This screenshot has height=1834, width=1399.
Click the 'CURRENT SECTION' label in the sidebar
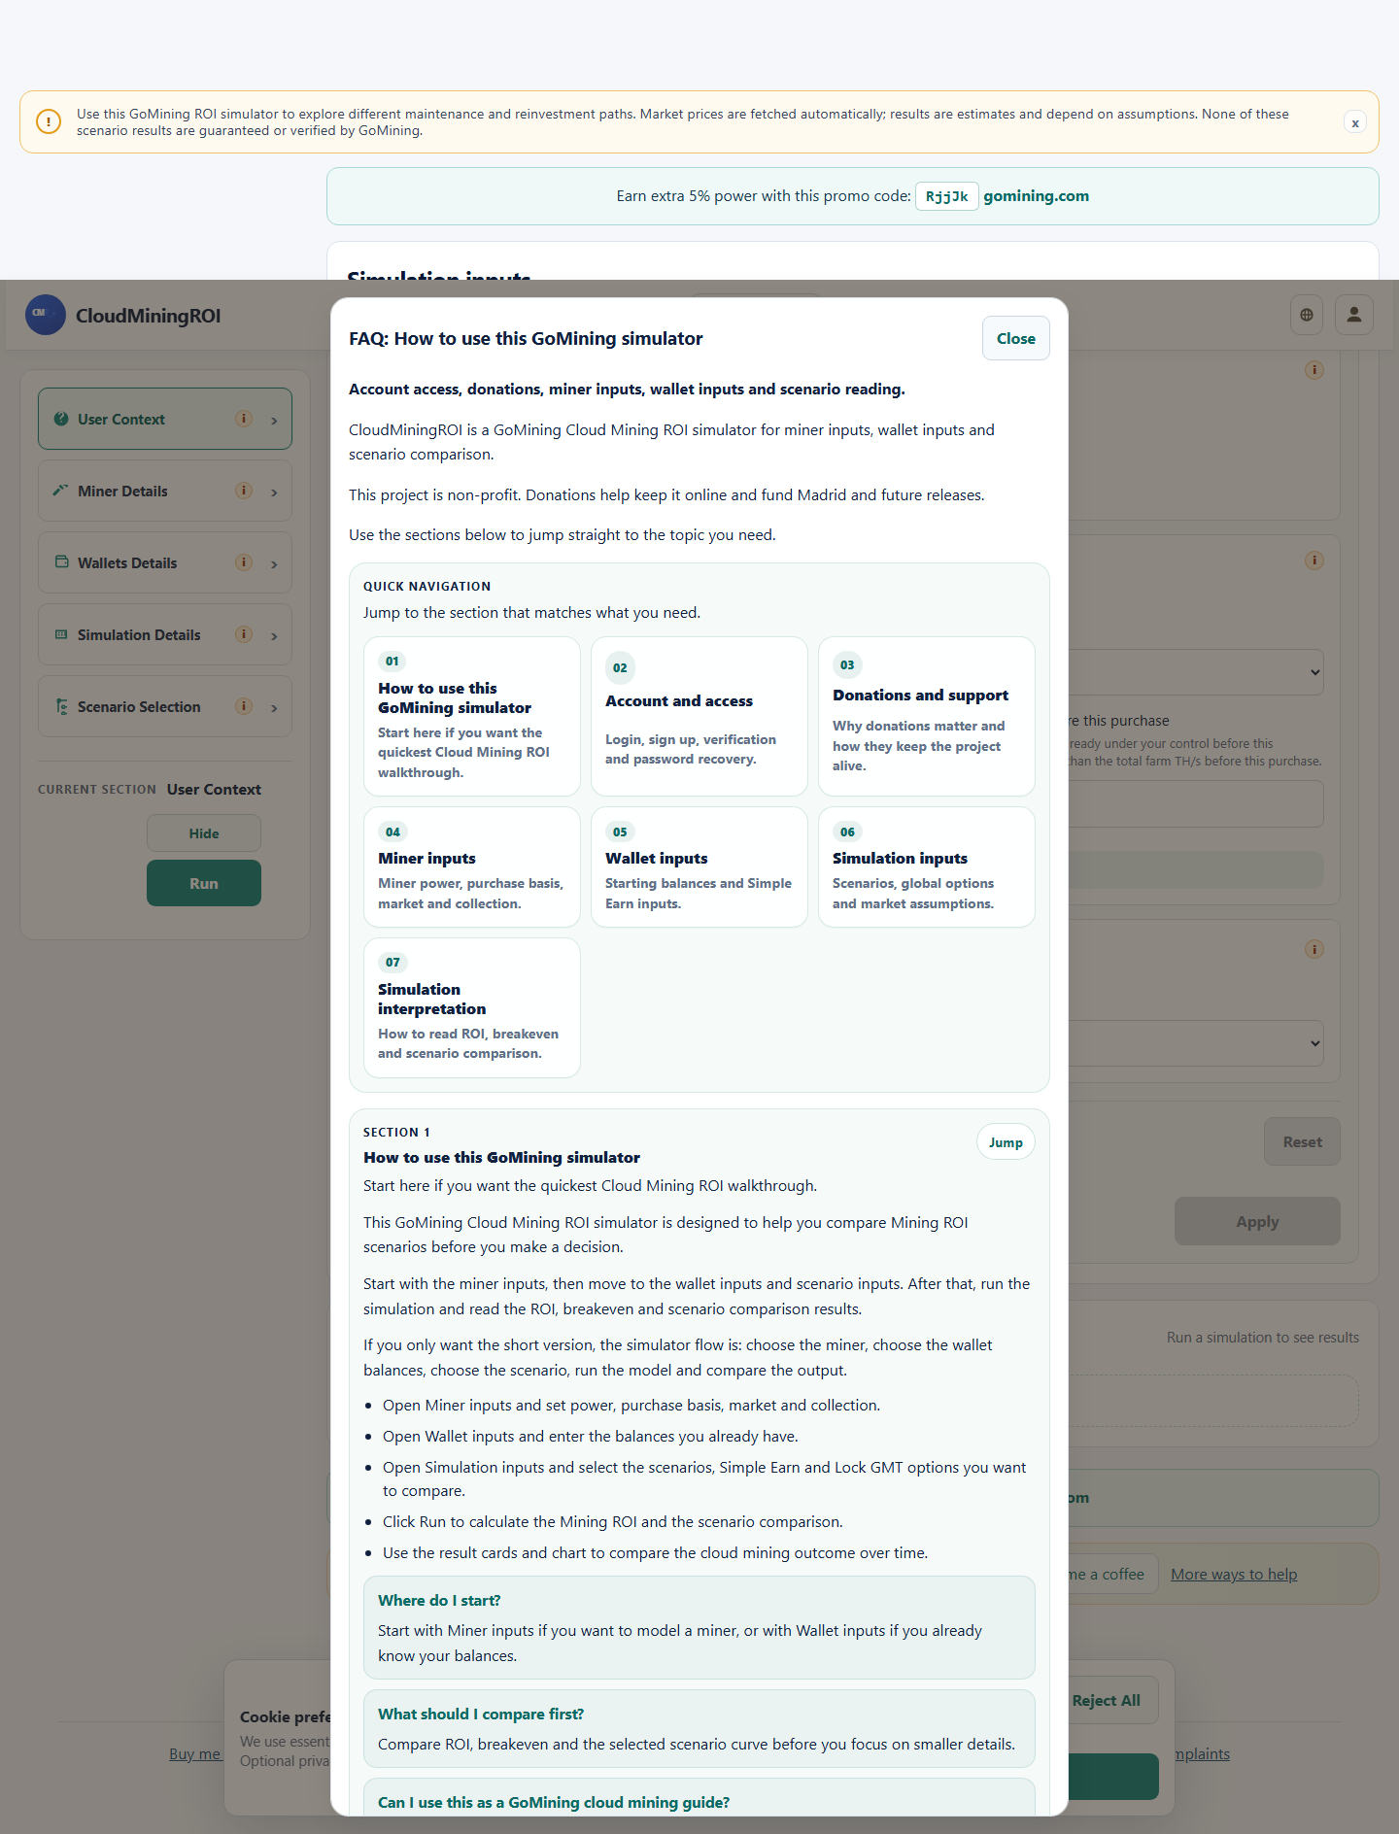point(97,789)
